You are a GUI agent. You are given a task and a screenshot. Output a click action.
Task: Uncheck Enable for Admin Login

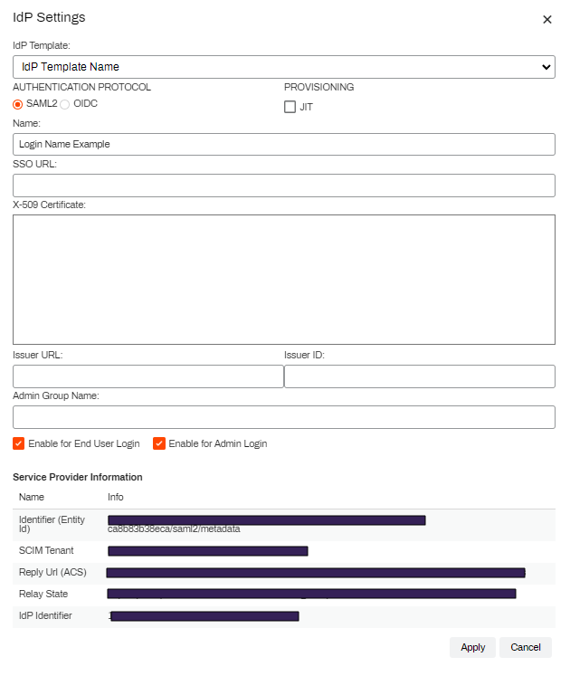click(x=159, y=443)
